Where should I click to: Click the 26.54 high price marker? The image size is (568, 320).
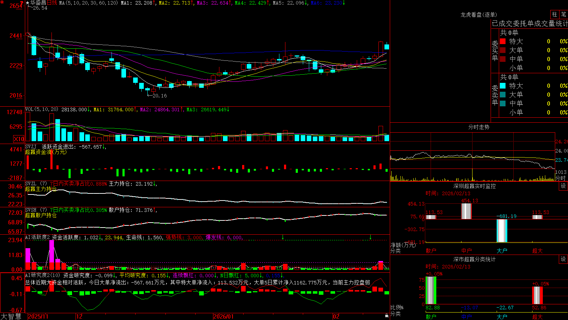click(40, 8)
